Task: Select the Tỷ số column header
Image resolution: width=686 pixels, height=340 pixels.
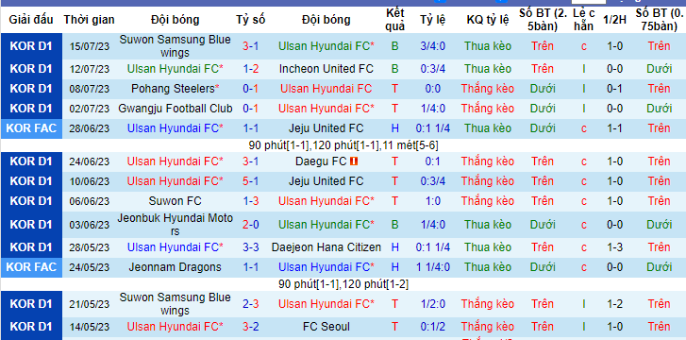Action: point(251,20)
